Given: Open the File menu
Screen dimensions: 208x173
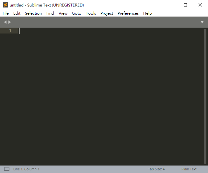Looking at the screenshot, I should tap(6, 13).
